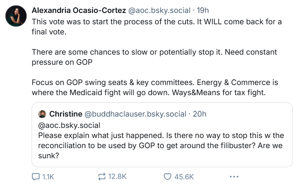Screen dimensions: 300x187
Task: Click the 1.1K reply count
Action: point(48,177)
